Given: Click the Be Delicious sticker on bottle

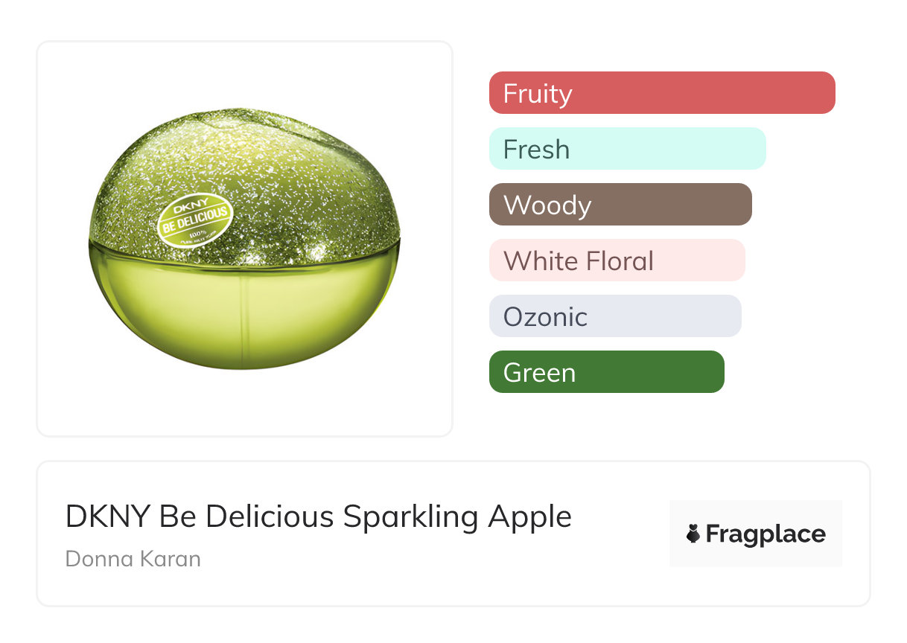Looking at the screenshot, I should (x=196, y=221).
